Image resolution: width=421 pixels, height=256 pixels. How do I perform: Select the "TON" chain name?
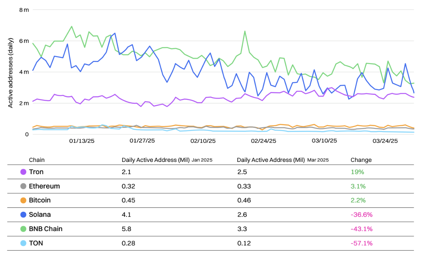click(x=36, y=243)
